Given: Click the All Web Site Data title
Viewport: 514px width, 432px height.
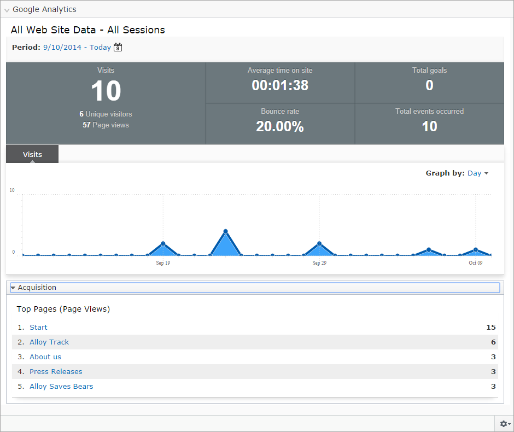Looking at the screenshot, I should [88, 30].
